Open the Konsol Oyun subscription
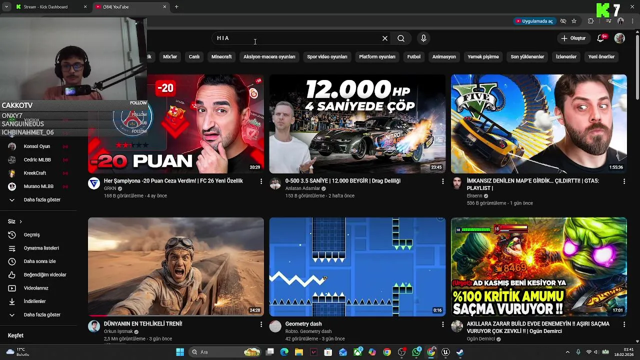The image size is (640, 360). click(x=38, y=146)
